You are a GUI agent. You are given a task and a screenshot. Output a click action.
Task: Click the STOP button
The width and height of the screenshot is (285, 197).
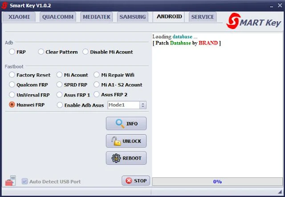point(136,181)
